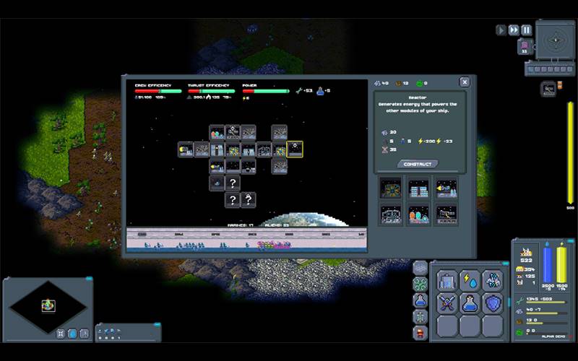
Task: Choose the reactor module thumbnail in build list
Action: click(x=392, y=188)
